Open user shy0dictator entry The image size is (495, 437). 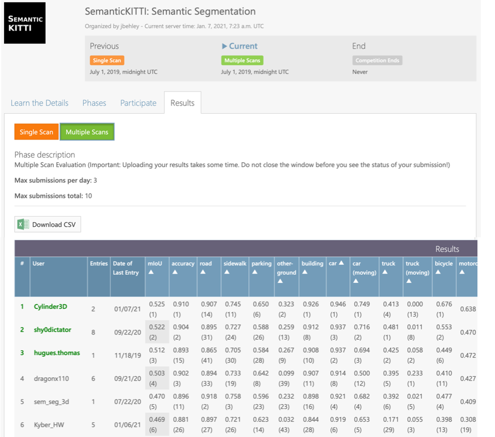(52, 330)
